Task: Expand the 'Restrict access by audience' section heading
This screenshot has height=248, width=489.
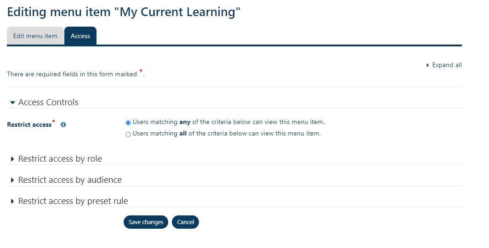Action: tap(70, 180)
